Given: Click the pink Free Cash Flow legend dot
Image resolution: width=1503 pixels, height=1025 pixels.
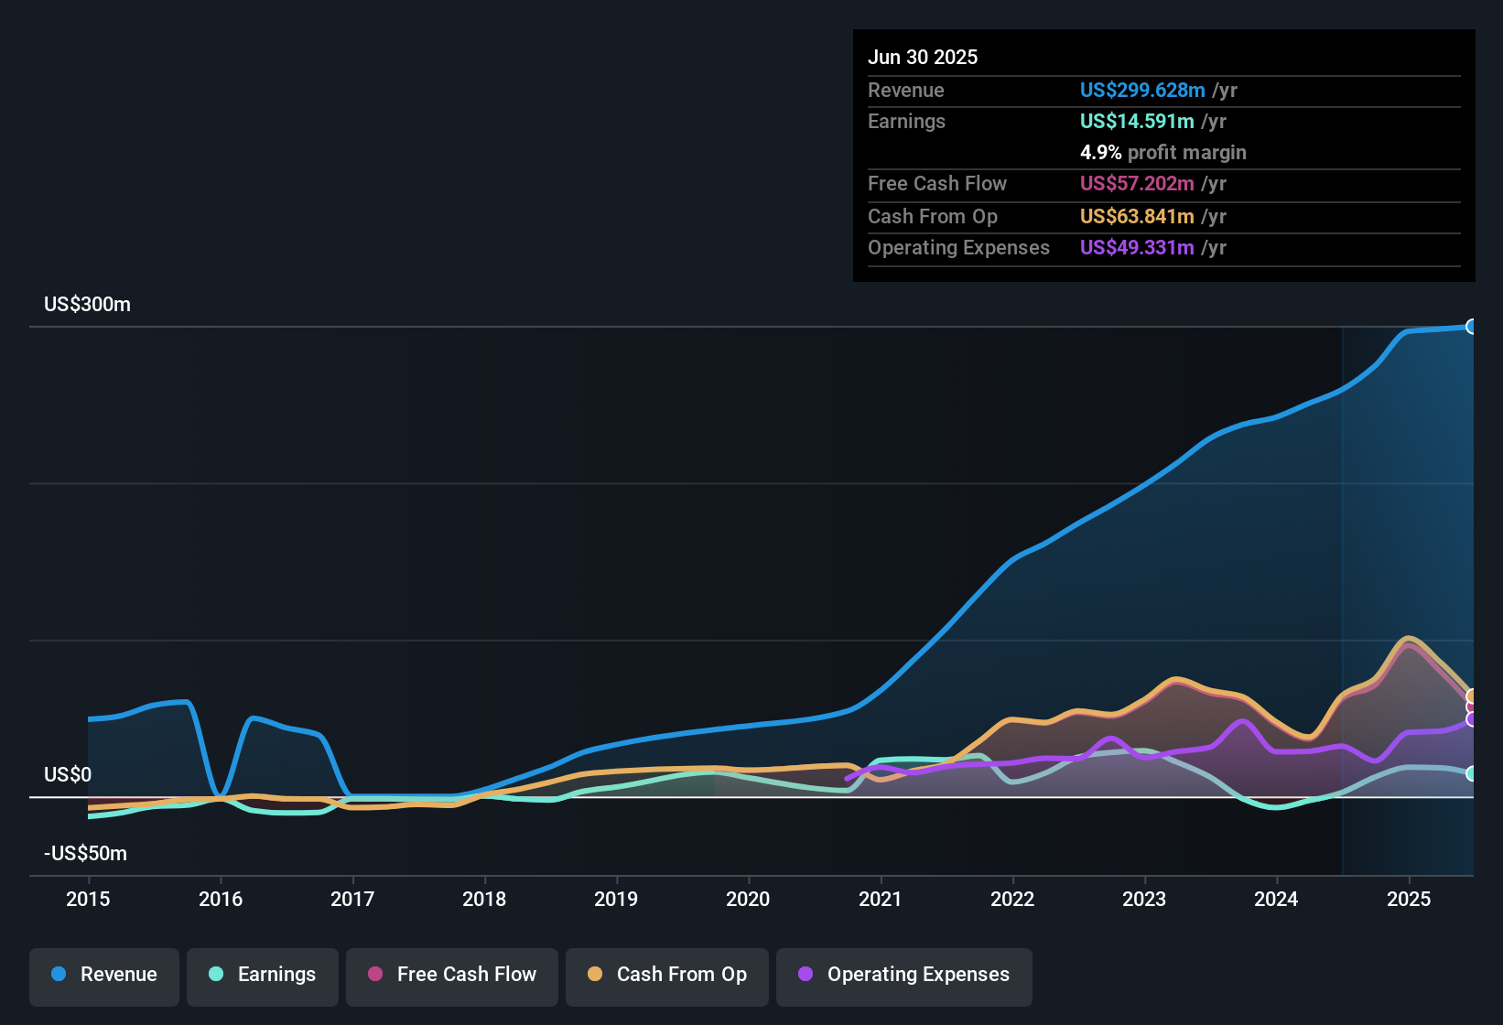Looking at the screenshot, I should (x=375, y=974).
